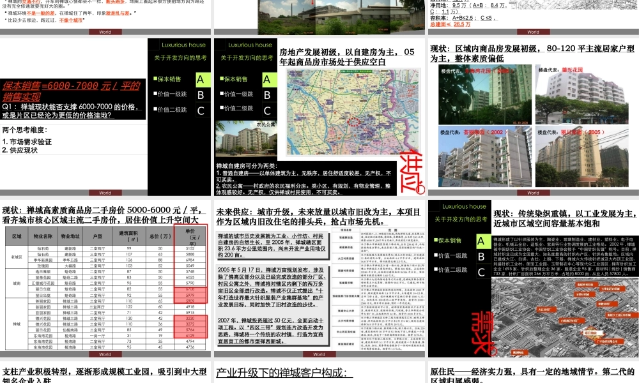Click 价值二级跳 bullet on the road map slide
The height and width of the screenshot is (383, 639).
click(236, 109)
